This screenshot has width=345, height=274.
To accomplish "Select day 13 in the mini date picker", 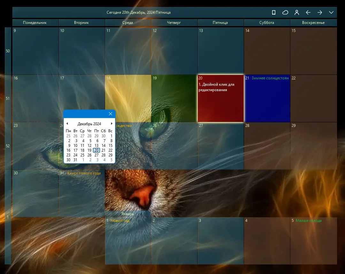I will (x=96, y=146).
